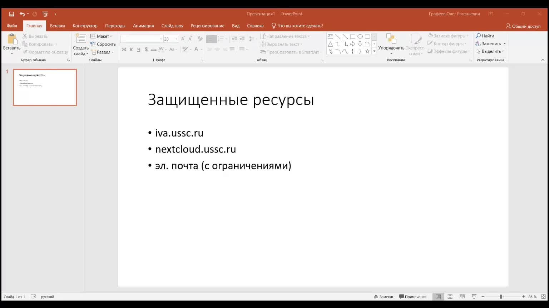Center-align the text

point(217,50)
